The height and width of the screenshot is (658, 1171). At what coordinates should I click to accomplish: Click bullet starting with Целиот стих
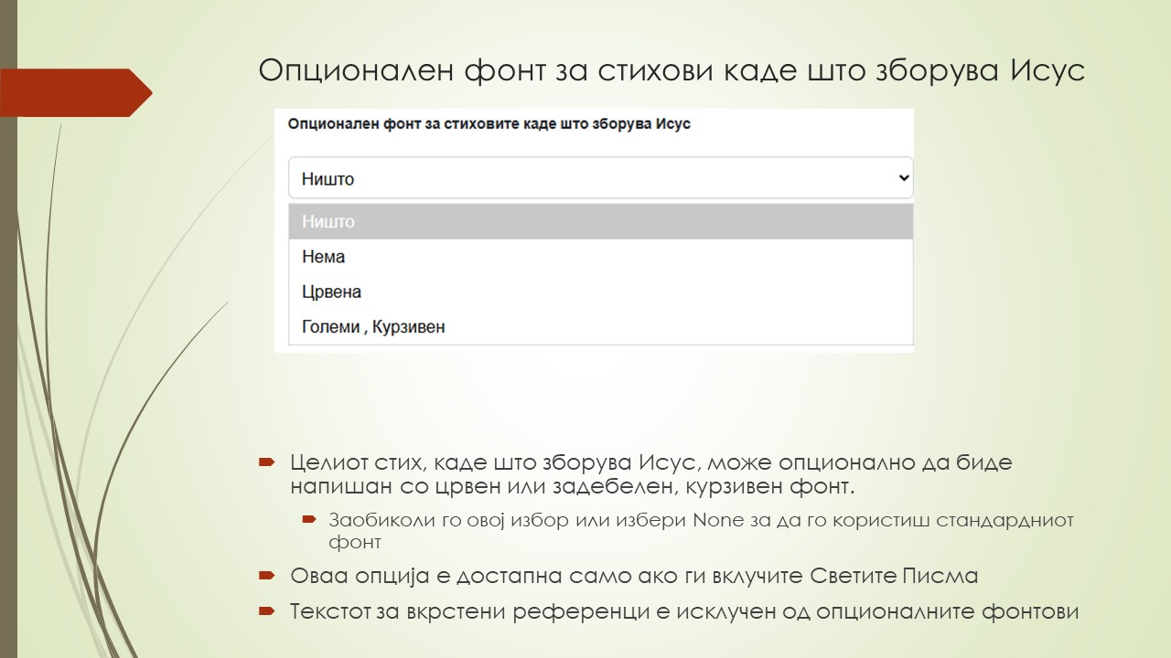[651, 473]
